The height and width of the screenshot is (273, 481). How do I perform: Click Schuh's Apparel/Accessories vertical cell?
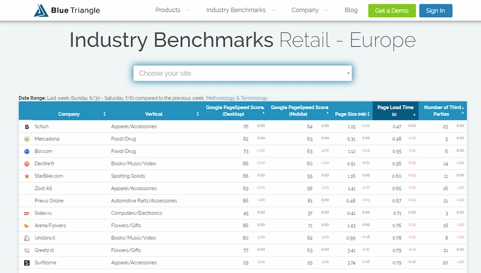coord(133,127)
